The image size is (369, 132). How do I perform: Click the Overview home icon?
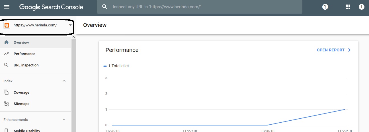click(x=6, y=43)
